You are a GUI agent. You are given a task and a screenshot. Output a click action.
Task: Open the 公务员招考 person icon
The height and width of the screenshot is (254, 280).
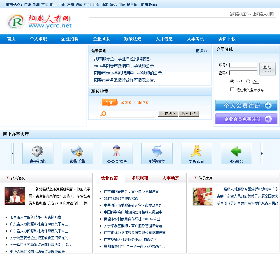pos(117,153)
